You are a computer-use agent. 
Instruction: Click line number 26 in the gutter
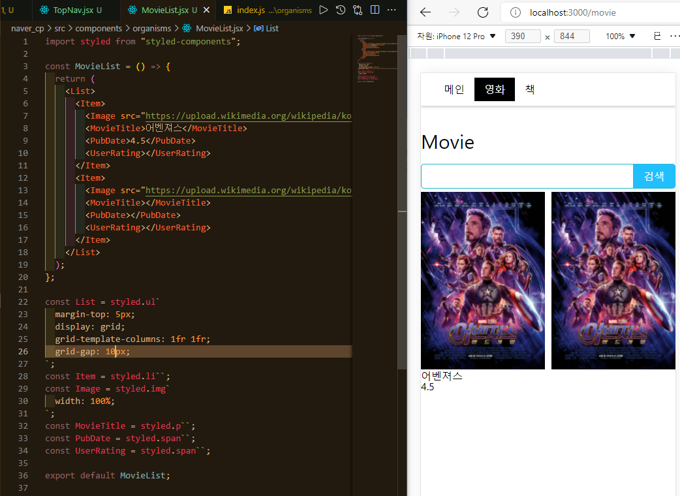(23, 351)
